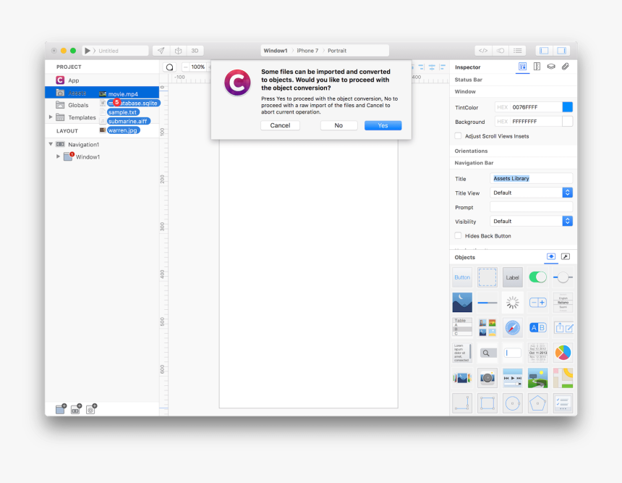Select the WebView compass object
This screenshot has width=622, height=483.
[512, 327]
